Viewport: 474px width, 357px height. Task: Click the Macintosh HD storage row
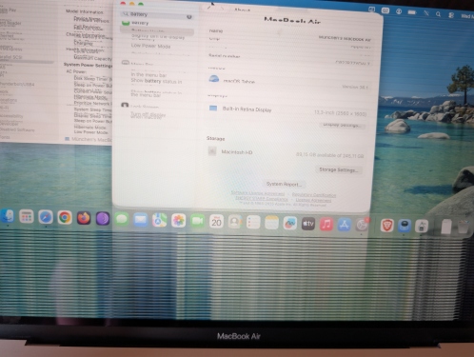pos(286,153)
